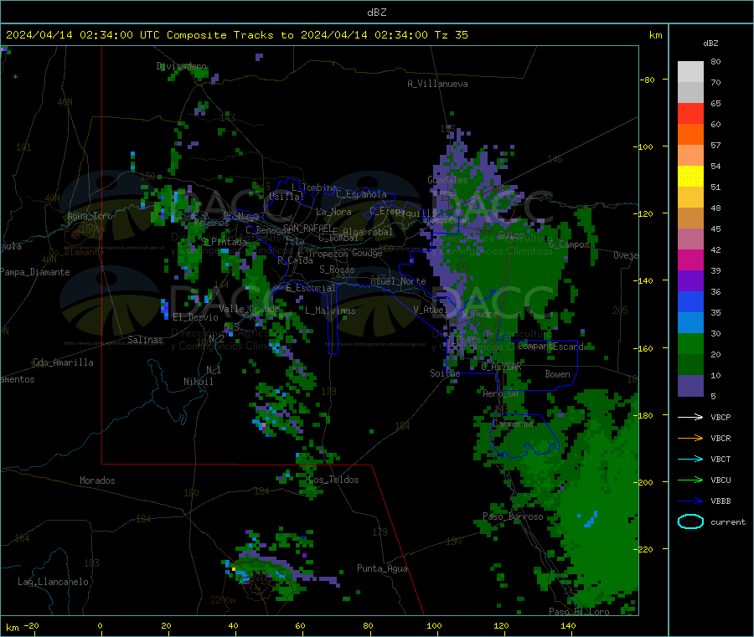Screen dimensions: 754x637
Task: Pick the mauve 42-45 dBZ color band
Action: coord(690,239)
